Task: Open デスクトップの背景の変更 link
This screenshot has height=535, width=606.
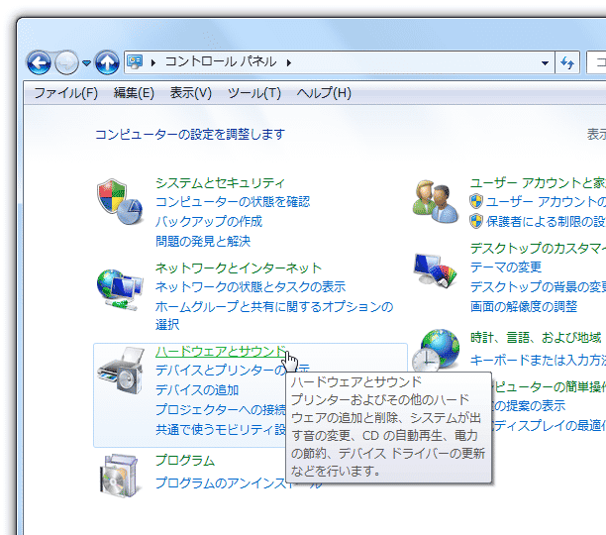Action: pyautogui.click(x=538, y=287)
